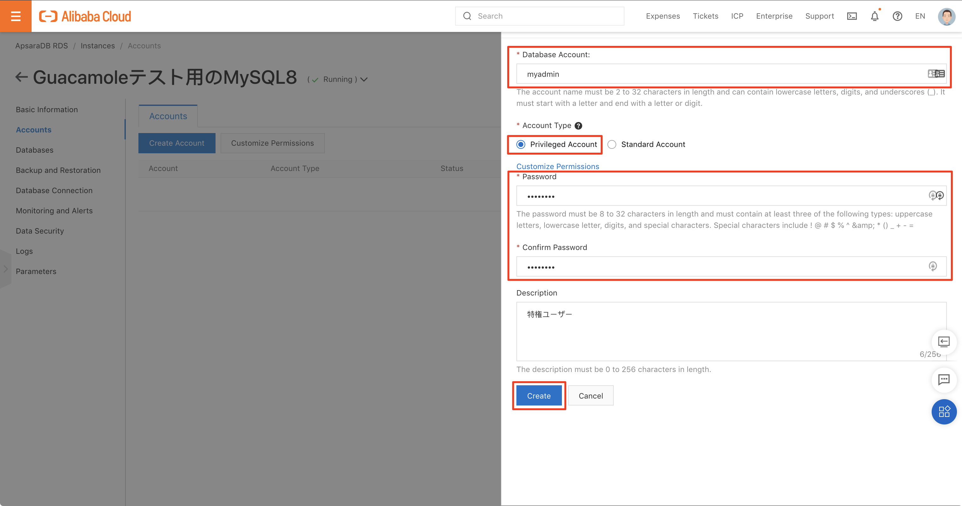The image size is (962, 506).
Task: Expand the collapsed left sidebar handle
Action: (x=6, y=269)
